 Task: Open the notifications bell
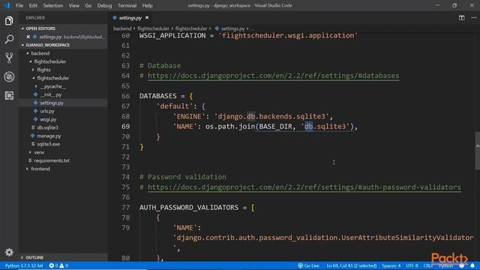(x=472, y=265)
